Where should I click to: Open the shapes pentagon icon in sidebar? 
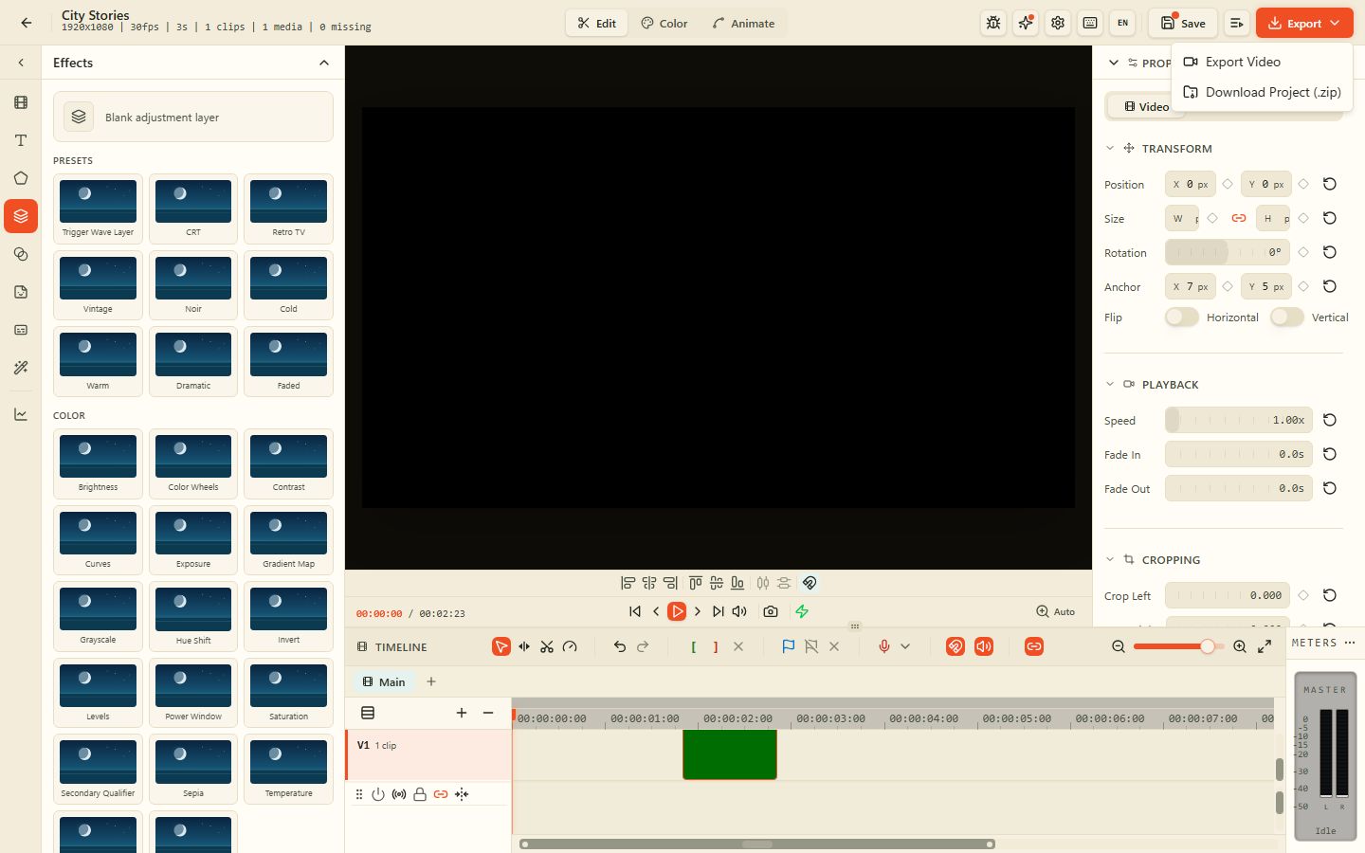[21, 178]
